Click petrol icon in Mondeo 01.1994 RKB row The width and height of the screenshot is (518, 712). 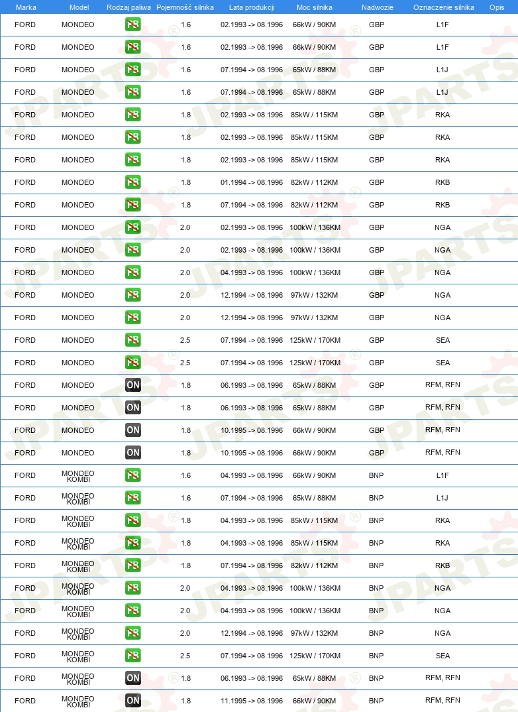point(133,182)
